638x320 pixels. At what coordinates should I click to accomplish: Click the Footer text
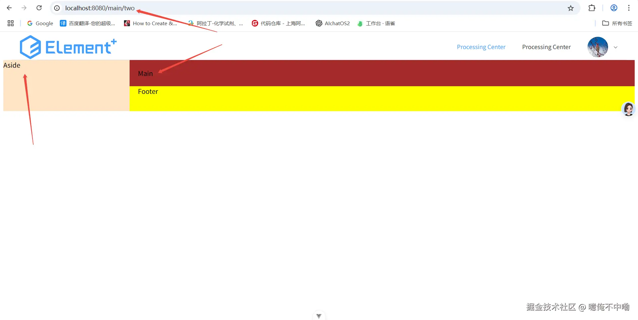click(148, 92)
